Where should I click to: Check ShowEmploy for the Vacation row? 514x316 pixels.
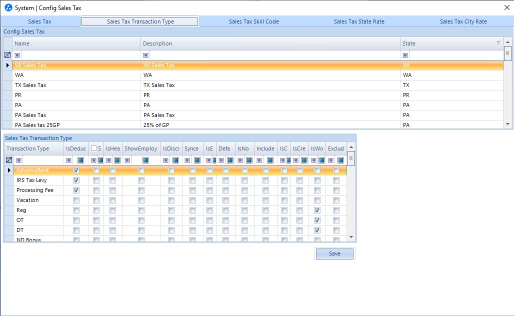coord(141,200)
